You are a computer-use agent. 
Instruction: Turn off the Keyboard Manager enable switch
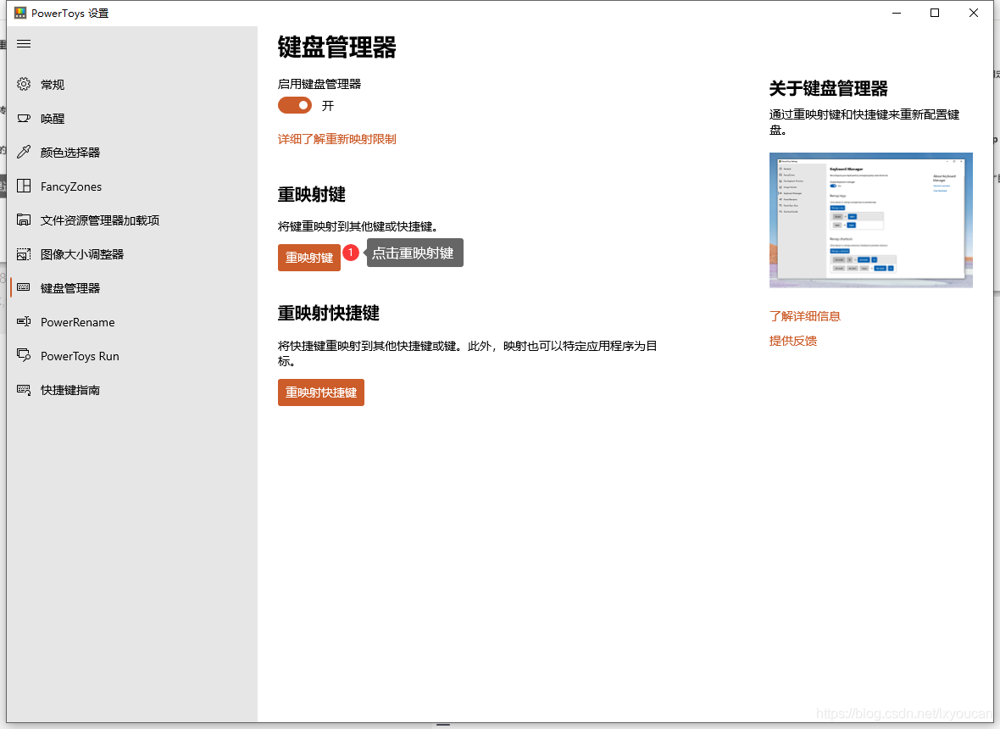tap(295, 105)
